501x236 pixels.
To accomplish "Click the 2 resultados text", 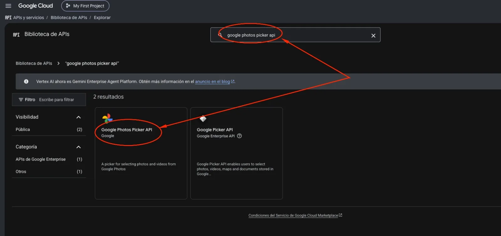I will click(x=108, y=97).
